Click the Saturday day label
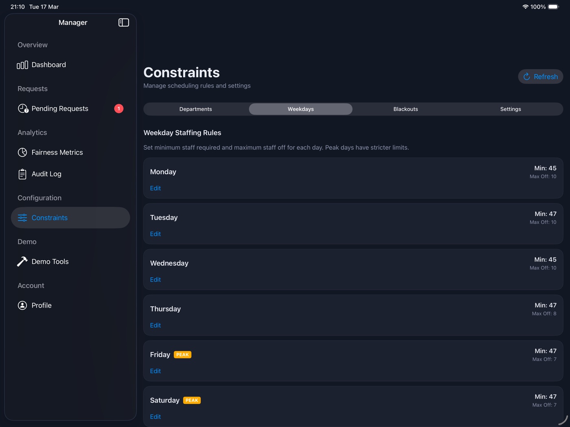Viewport: 570px width, 427px height. coord(165,400)
